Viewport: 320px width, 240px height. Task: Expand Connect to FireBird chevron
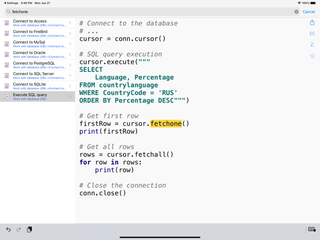tap(70, 33)
